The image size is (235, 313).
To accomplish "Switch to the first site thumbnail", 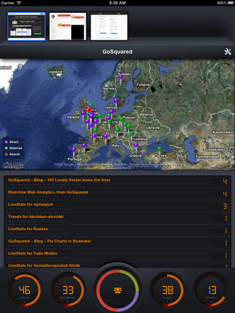I will (x=27, y=26).
